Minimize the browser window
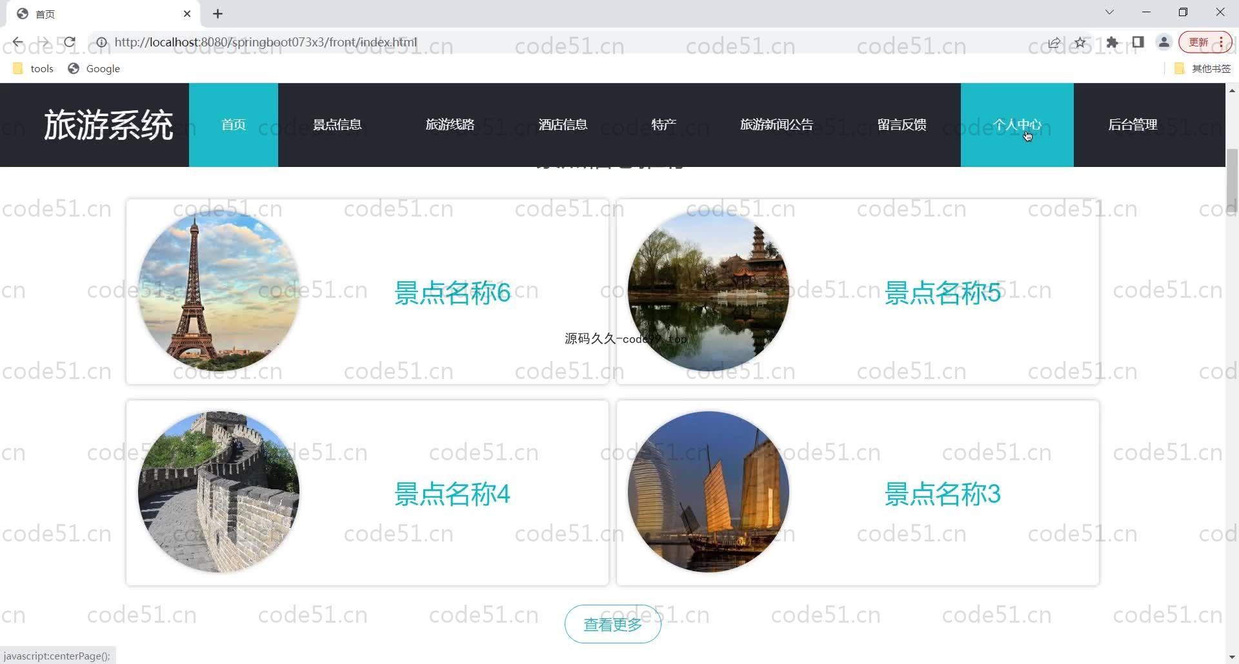1239x664 pixels. point(1146,12)
